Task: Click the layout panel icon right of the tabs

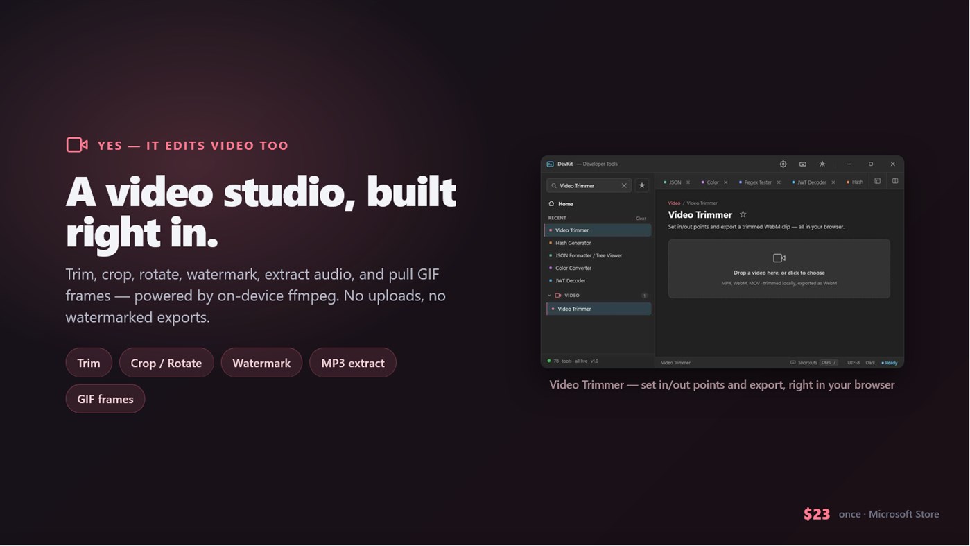Action: (878, 182)
